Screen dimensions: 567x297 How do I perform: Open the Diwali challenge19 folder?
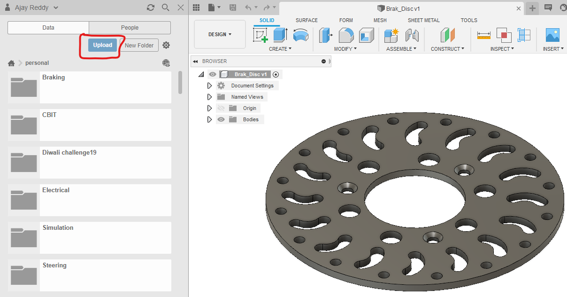(x=90, y=163)
